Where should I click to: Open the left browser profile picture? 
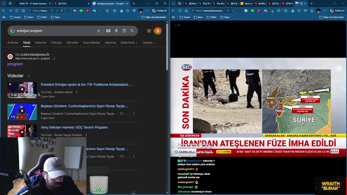[140, 11]
